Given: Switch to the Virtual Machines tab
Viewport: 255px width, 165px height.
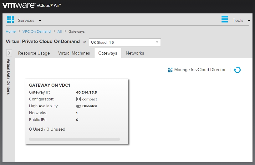Looking at the screenshot, I should pos(74,53).
